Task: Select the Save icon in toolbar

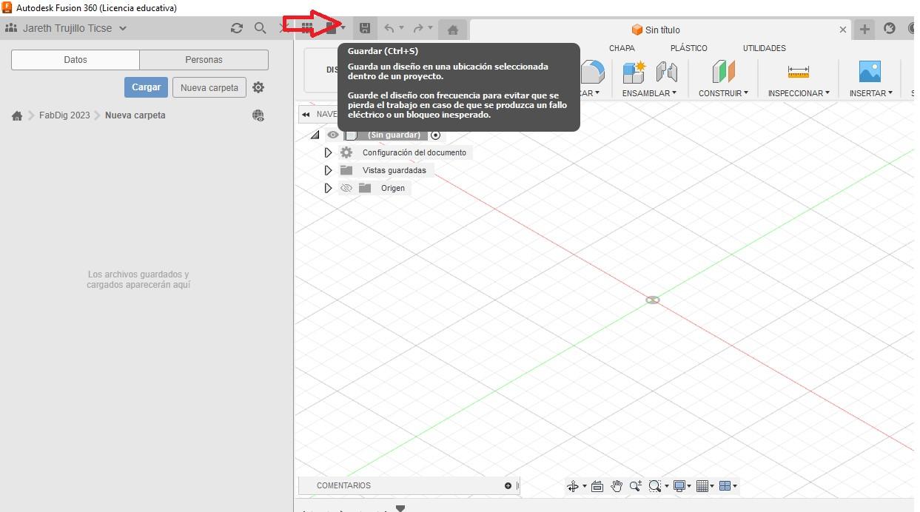Action: (x=365, y=27)
